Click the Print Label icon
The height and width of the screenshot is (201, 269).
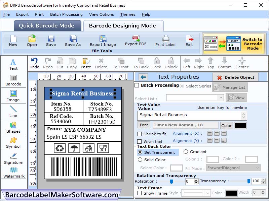[x=165, y=41]
